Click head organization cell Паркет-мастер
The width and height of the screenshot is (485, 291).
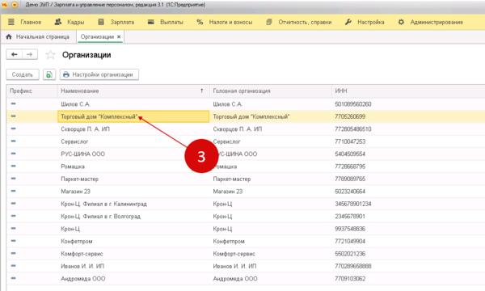(x=271, y=179)
